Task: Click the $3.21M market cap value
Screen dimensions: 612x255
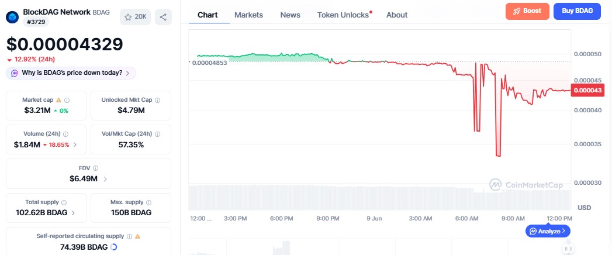Action: point(37,111)
